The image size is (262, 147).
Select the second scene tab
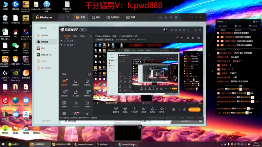click(75, 36)
